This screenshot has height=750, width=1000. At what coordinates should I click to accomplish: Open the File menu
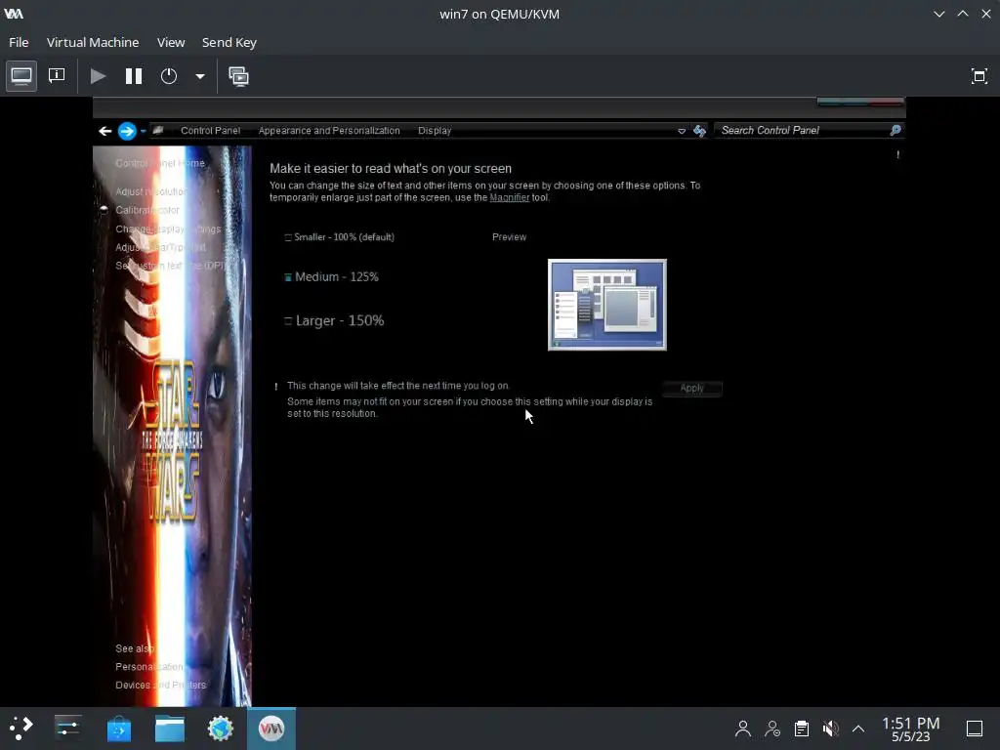[x=19, y=42]
